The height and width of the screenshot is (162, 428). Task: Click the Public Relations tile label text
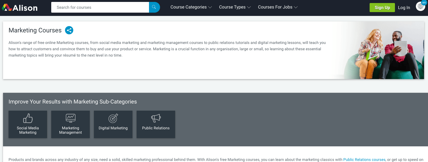pos(156,128)
